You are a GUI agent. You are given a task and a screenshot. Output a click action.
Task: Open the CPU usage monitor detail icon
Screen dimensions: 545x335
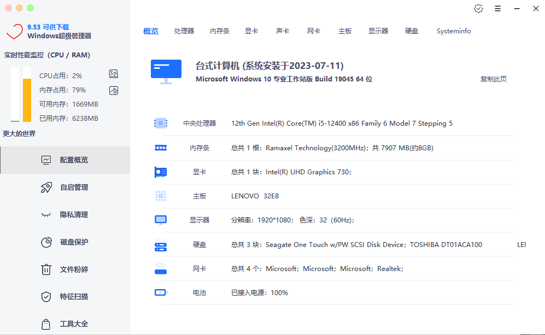click(114, 74)
